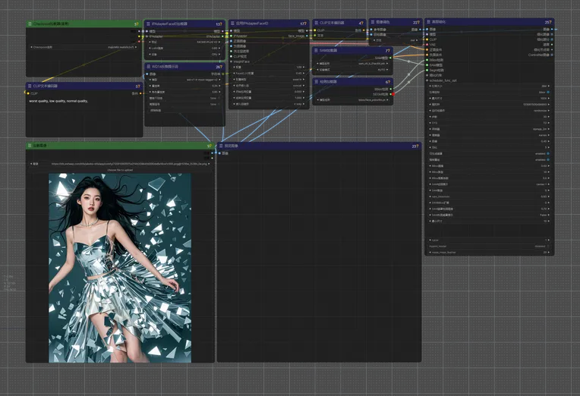580x396 pixels.
Task: Increase the LoRA strength 0.60 value arrow
Action: coord(219,48)
